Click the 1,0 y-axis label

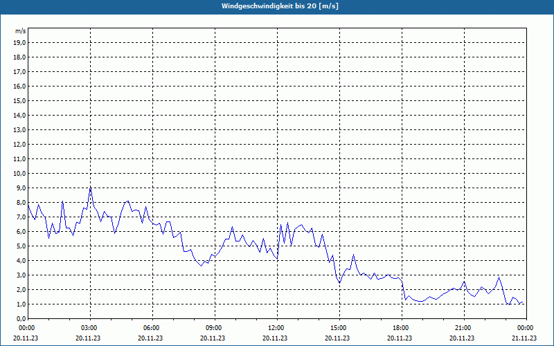coord(21,304)
